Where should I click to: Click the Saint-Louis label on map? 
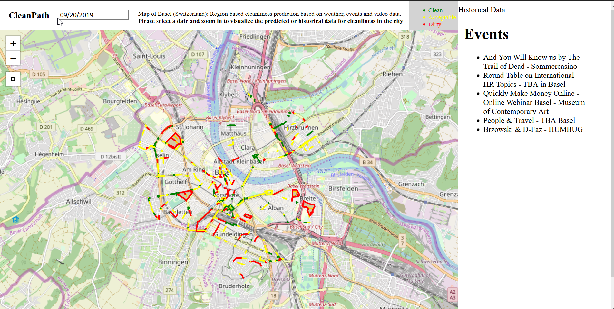click(149, 56)
